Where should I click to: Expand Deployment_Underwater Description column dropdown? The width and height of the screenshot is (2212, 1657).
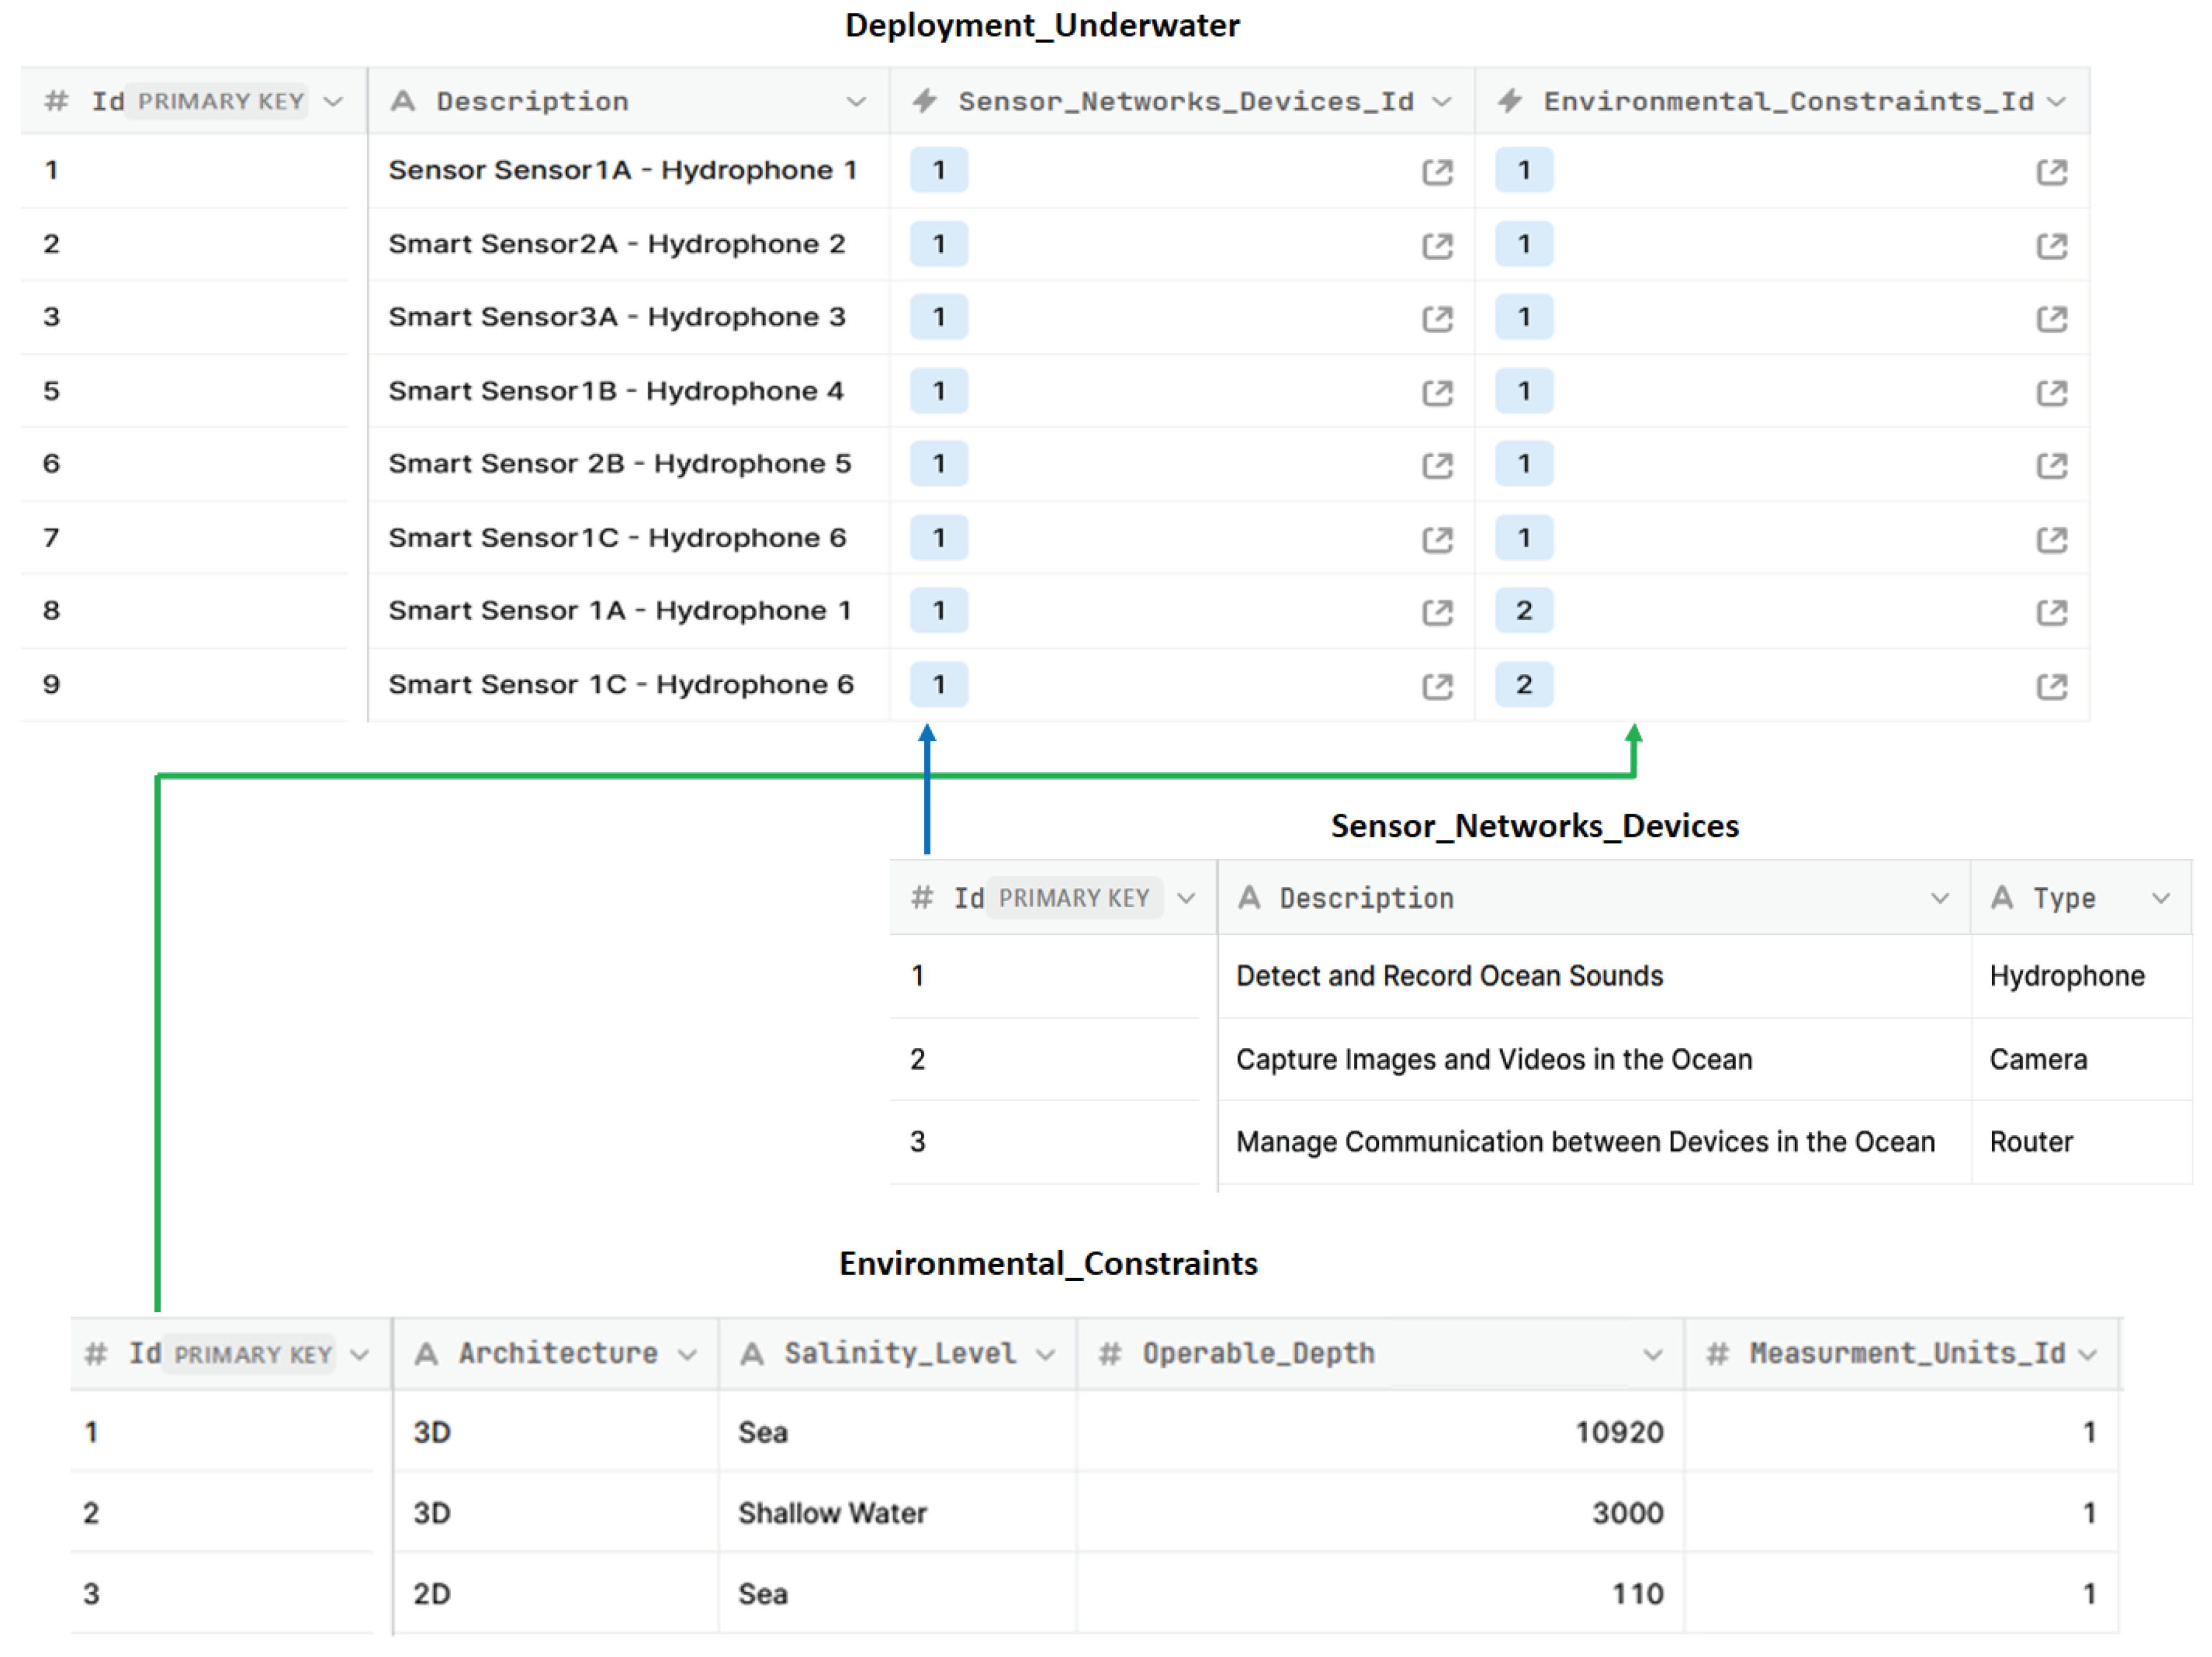[x=856, y=102]
